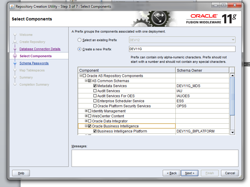Click the Schema Owner column header
This screenshot has height=187, width=250.
click(202, 71)
